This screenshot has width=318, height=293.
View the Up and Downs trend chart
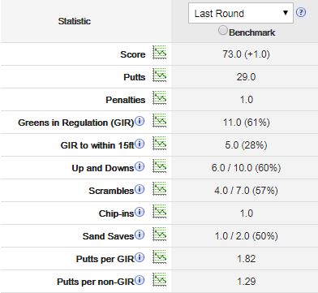click(160, 166)
